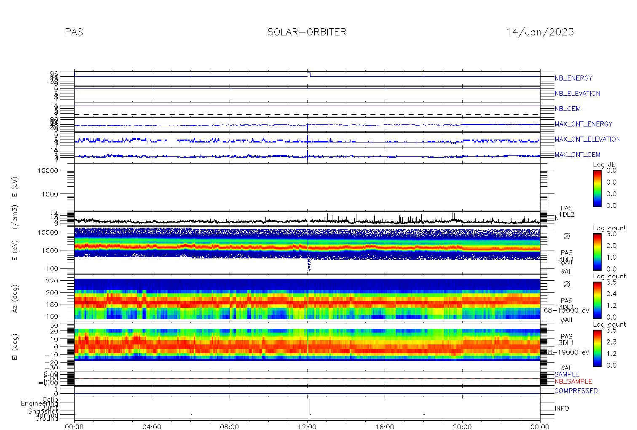The height and width of the screenshot is (430, 637).
Task: Click the PAS heading at top left
Action: (x=74, y=32)
